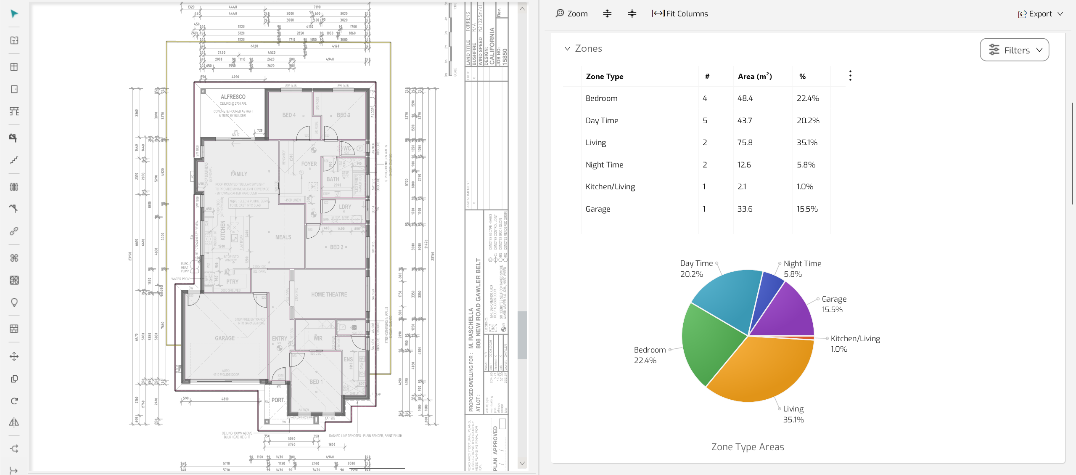This screenshot has width=1076, height=475.
Task: Click the BED 1 room on plan
Action: [x=316, y=382]
